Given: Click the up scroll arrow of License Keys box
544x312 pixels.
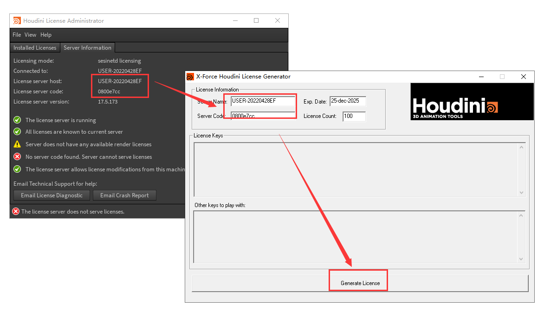Looking at the screenshot, I should pos(521,147).
